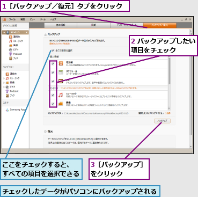Open book icon under SC-01D device
198x197 pixels.
[x=11, y=58]
